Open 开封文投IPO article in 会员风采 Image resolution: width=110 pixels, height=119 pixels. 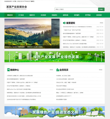[61, 86]
